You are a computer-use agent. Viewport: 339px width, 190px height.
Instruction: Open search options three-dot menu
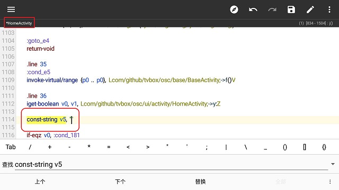click(x=330, y=182)
